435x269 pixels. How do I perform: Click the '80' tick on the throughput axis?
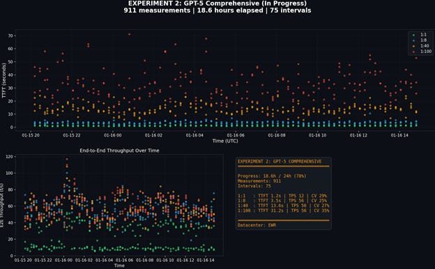[10, 190]
